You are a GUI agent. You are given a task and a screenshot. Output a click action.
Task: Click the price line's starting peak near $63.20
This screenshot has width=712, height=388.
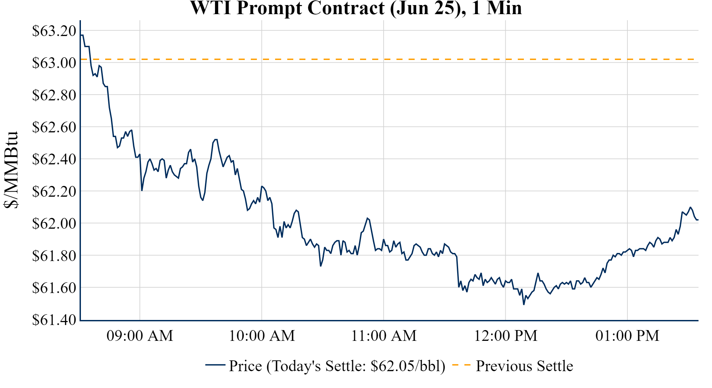click(82, 35)
